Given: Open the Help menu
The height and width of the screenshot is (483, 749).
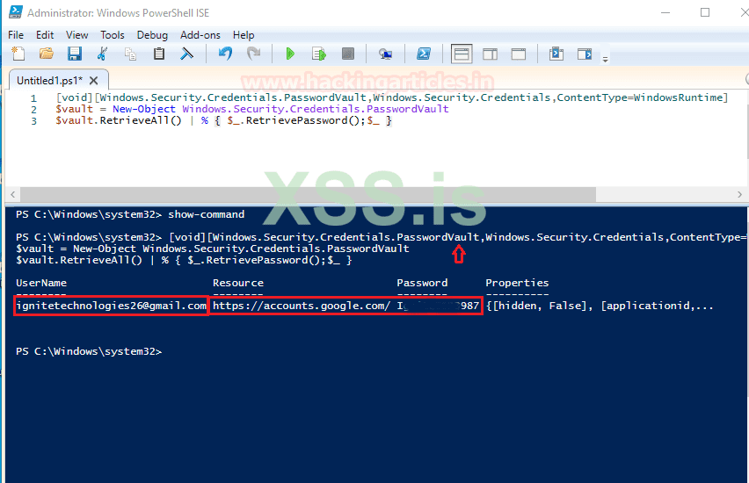Looking at the screenshot, I should coord(244,35).
